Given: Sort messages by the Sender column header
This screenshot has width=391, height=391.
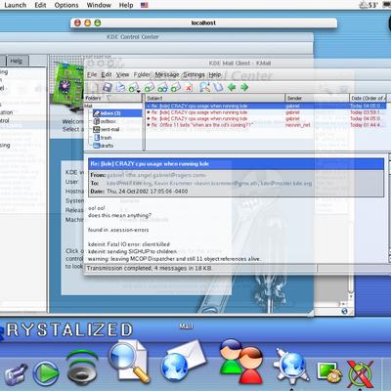Looking at the screenshot, I should (x=317, y=98).
